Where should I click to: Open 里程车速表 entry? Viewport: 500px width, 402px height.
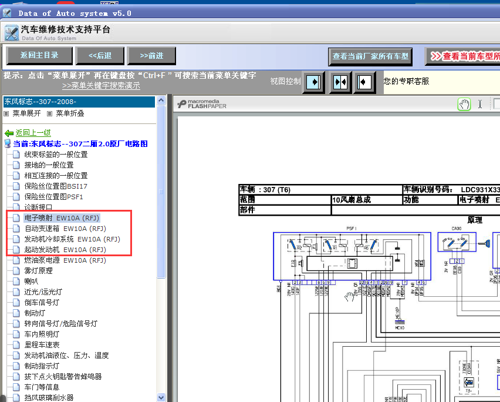click(x=42, y=345)
